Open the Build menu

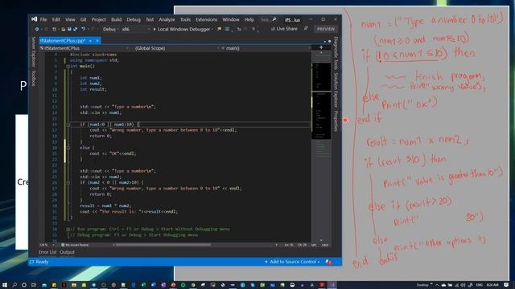pos(116,19)
